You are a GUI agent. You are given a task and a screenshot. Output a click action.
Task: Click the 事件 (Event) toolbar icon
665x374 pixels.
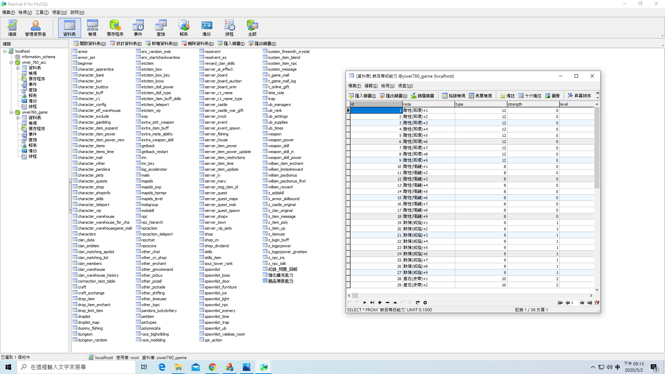(138, 28)
